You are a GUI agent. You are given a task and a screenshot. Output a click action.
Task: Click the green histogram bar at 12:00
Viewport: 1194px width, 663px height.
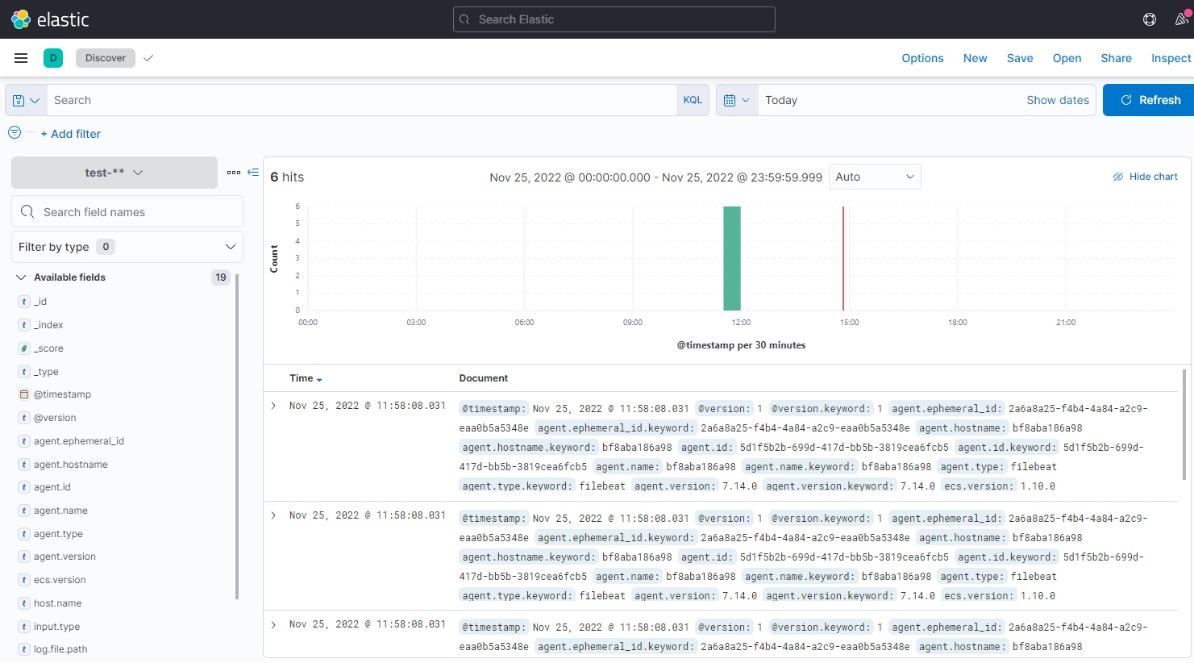[x=732, y=258]
